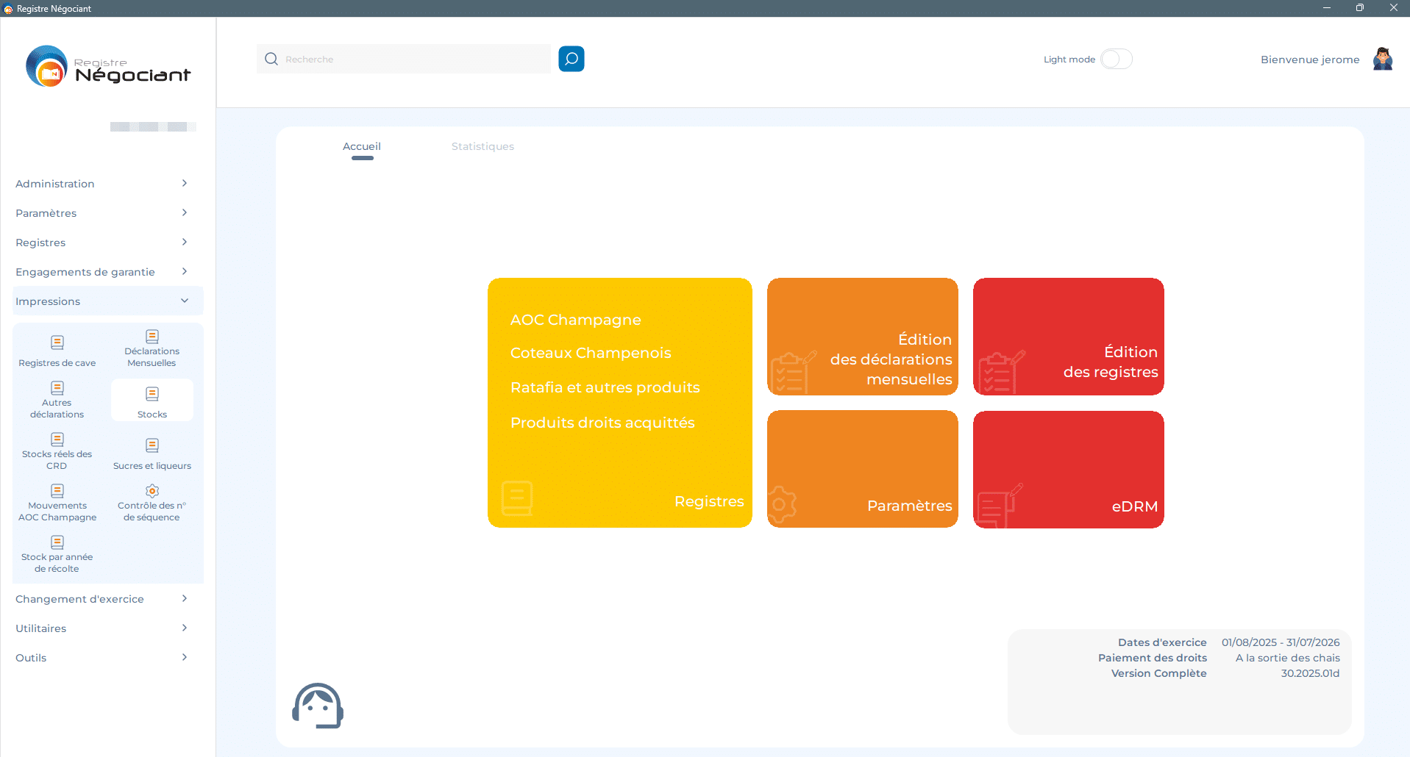Select the Accueil tab

click(x=362, y=146)
